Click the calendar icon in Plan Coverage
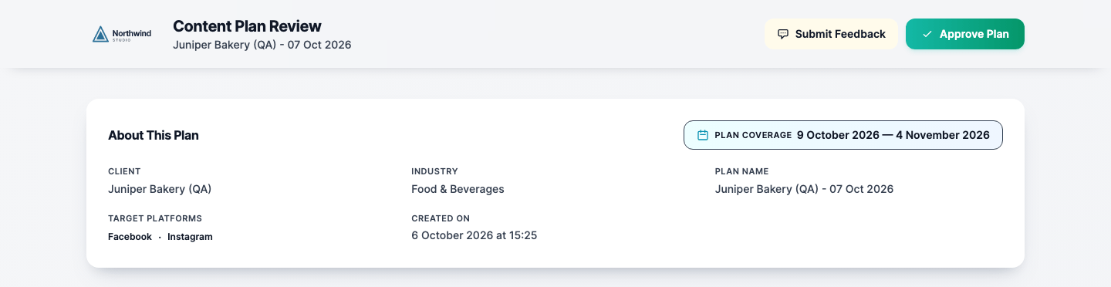 tap(703, 135)
